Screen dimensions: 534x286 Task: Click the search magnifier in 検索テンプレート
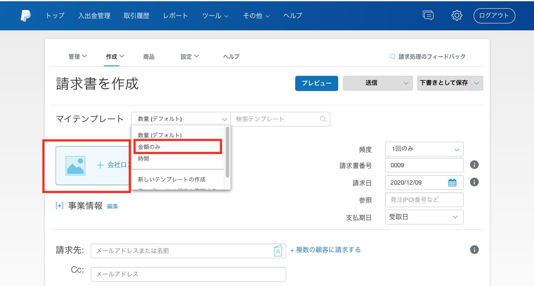[323, 119]
